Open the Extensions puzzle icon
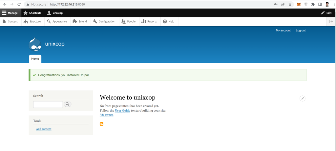336x151 pixels. coord(313,4)
